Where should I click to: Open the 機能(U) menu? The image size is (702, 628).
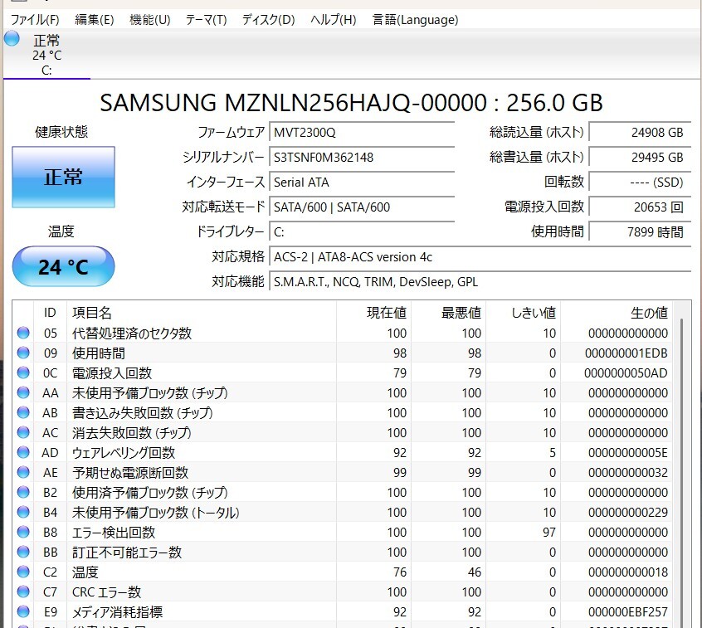pos(149,20)
